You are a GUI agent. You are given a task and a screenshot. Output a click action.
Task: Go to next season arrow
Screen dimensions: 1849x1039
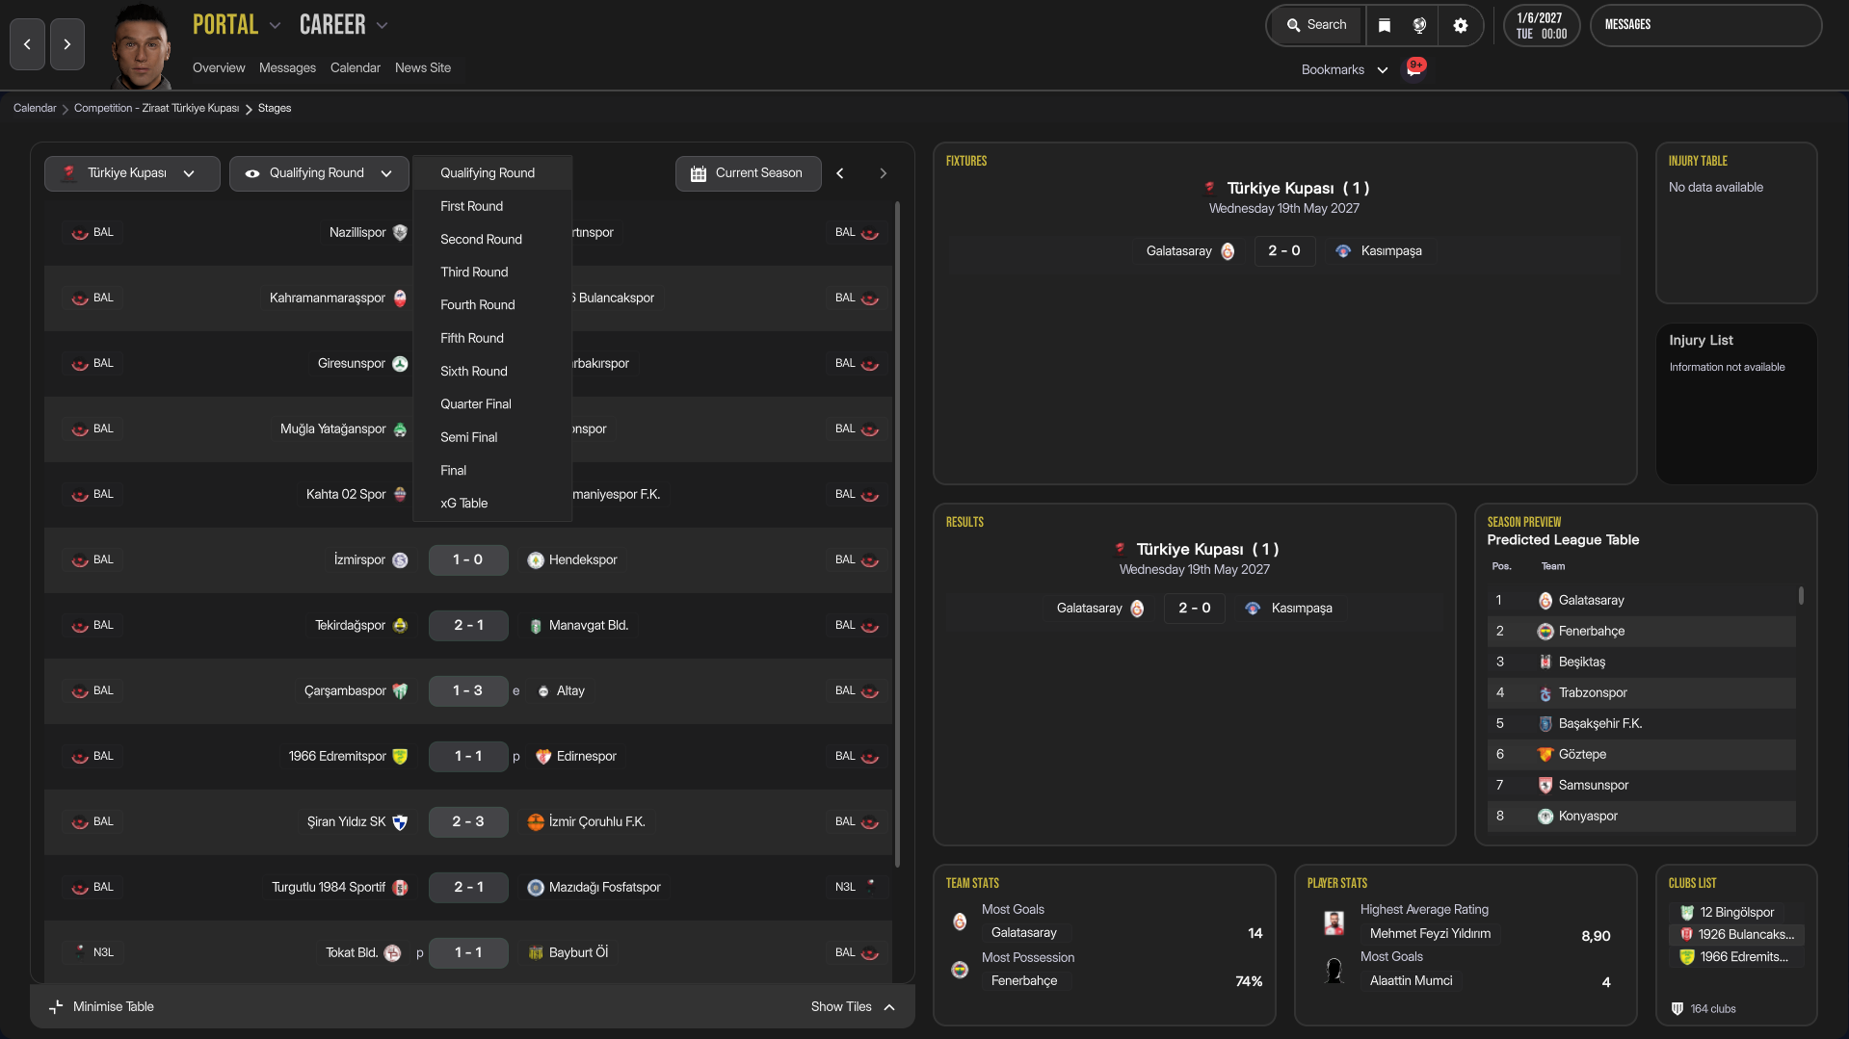(883, 173)
